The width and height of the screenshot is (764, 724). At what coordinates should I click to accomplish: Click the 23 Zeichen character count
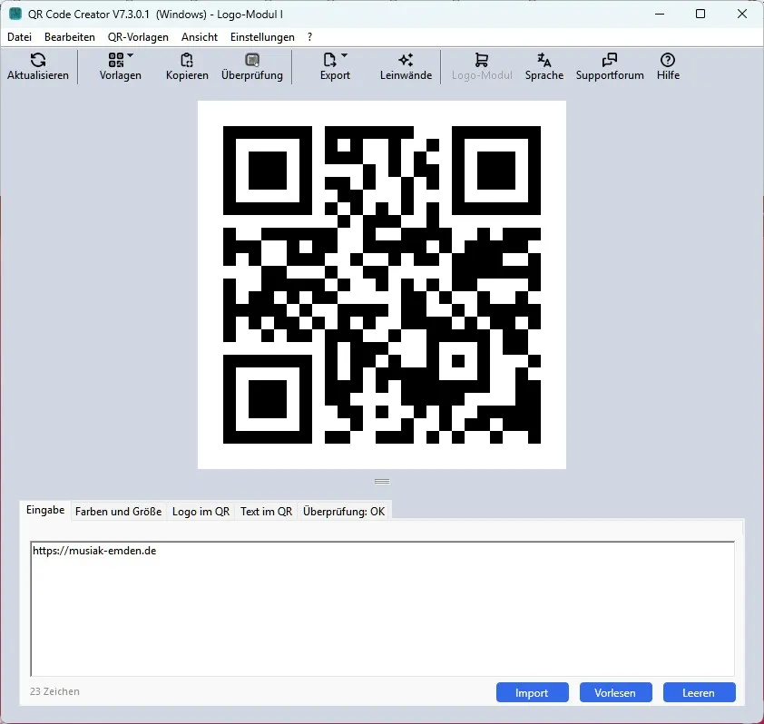pos(54,691)
